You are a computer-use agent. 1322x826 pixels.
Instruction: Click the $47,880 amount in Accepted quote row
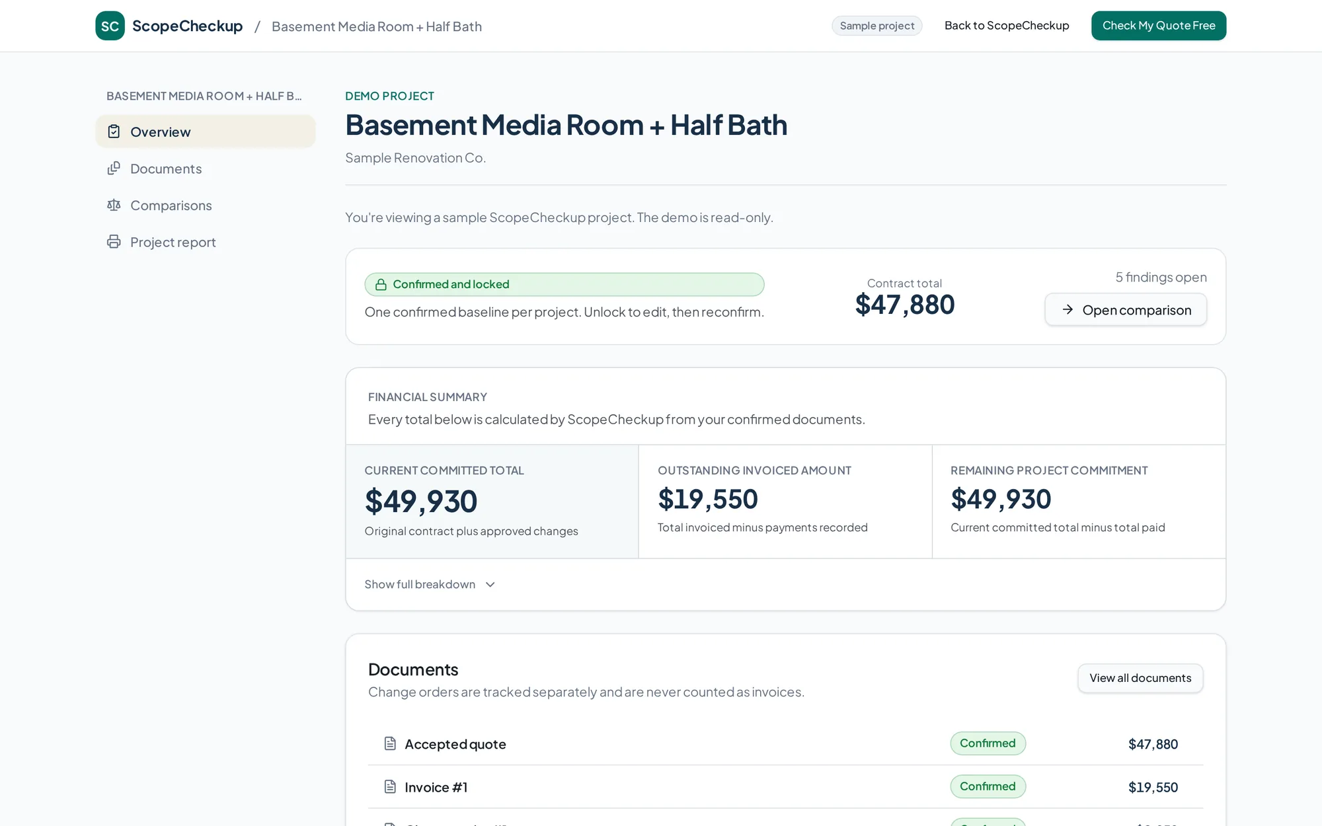click(1153, 744)
